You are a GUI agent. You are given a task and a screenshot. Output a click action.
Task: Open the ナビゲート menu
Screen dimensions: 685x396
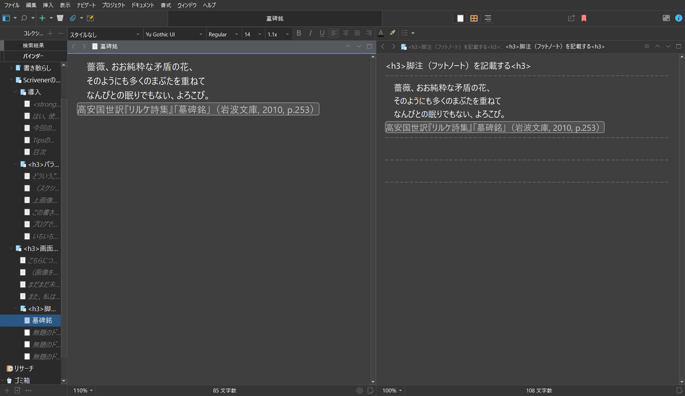(86, 5)
